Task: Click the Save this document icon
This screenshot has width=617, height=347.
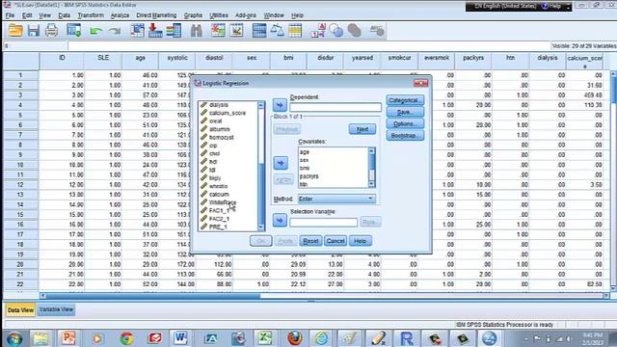Action: 34,30
